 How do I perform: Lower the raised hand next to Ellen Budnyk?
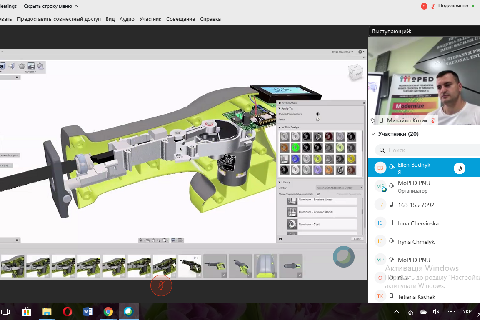[x=460, y=168]
